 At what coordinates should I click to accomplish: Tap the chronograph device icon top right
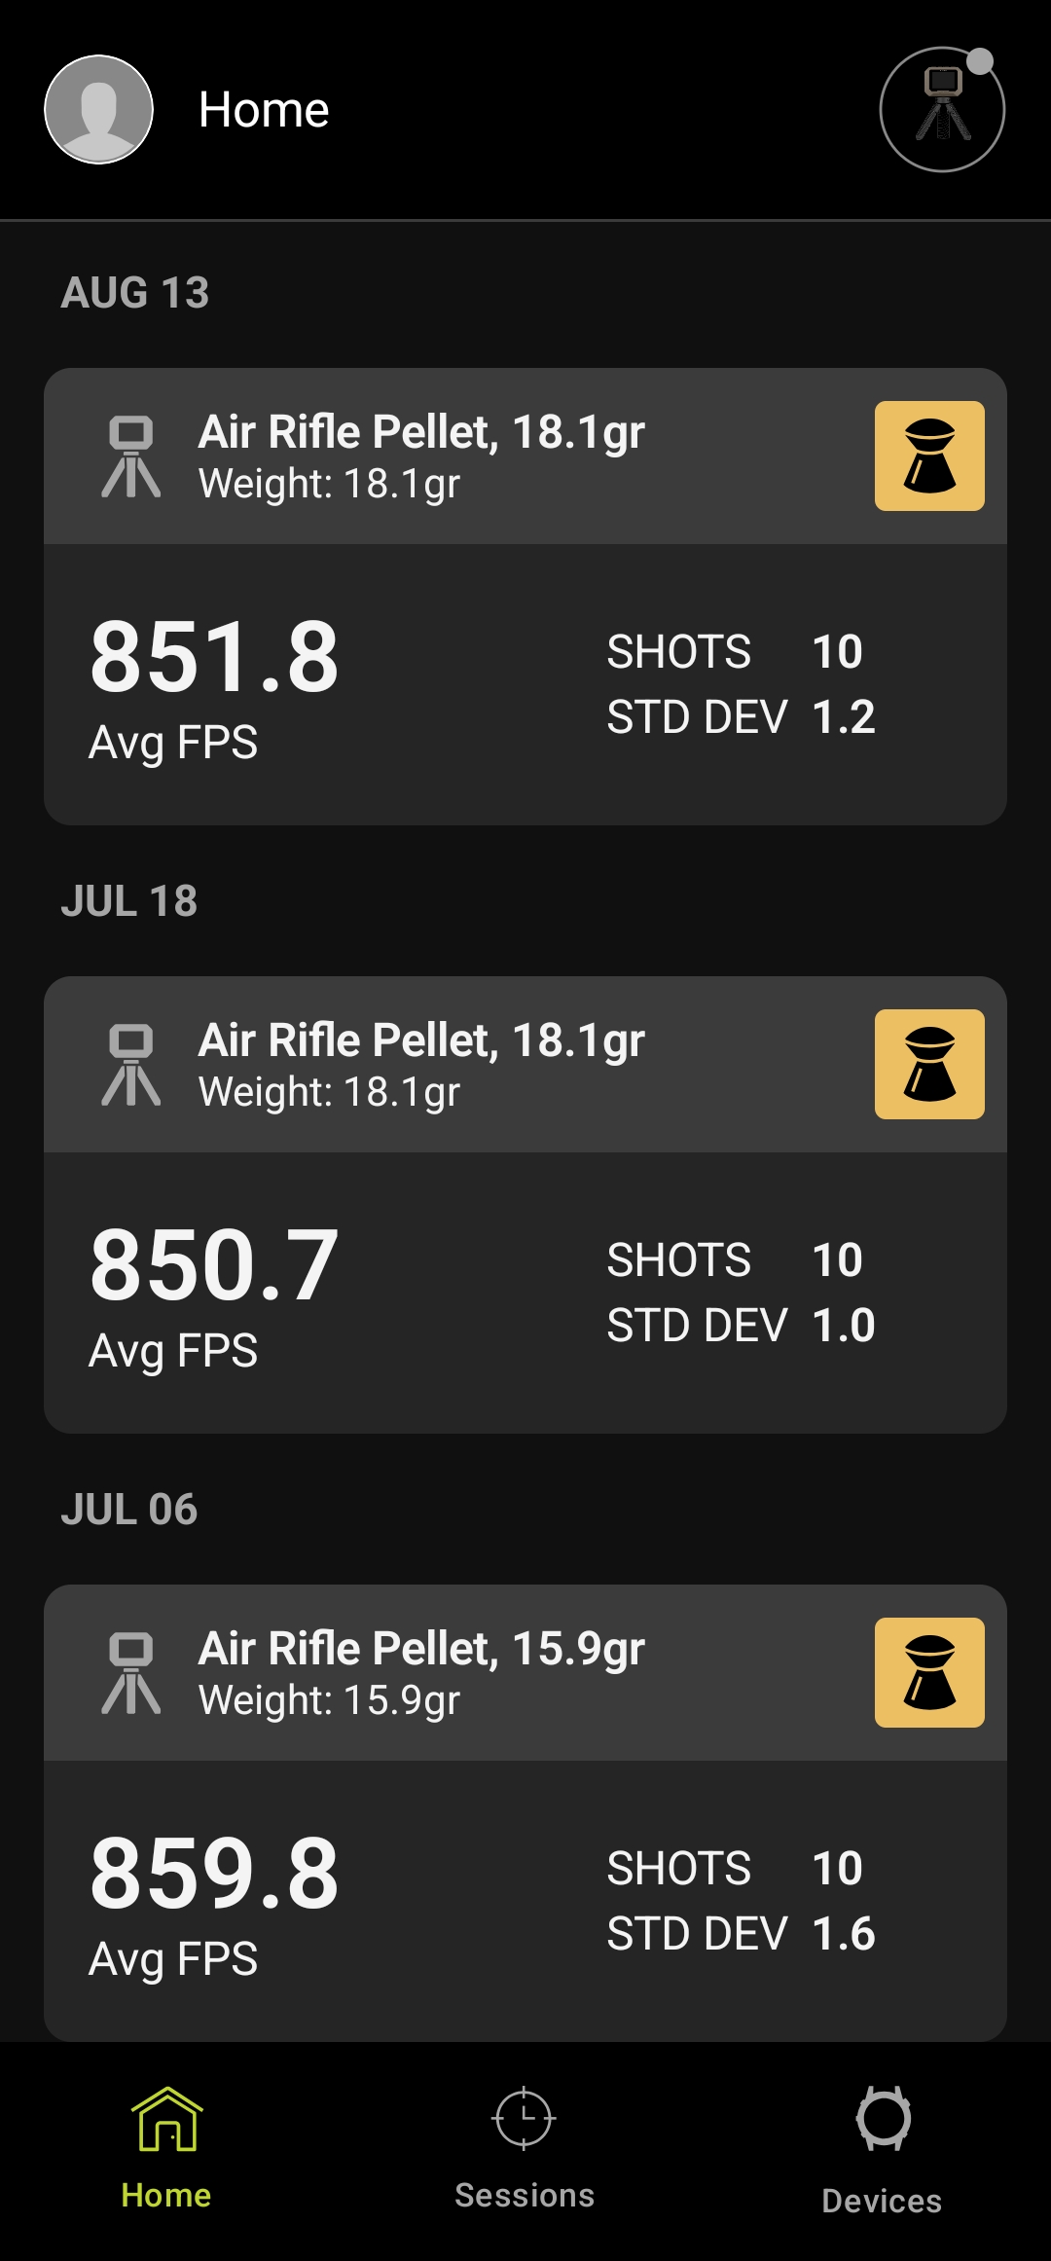pyautogui.click(x=942, y=109)
